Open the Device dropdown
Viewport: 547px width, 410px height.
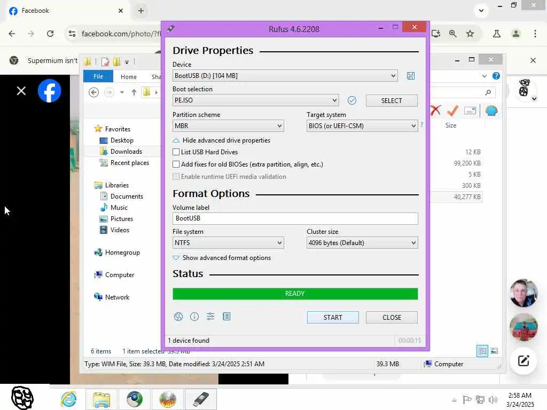coord(285,76)
